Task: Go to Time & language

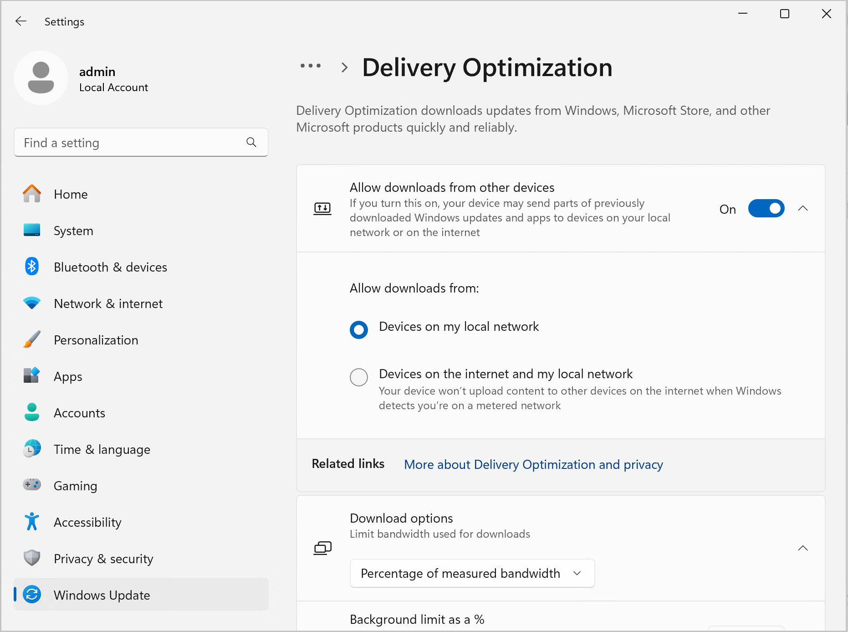Action: coord(141,449)
